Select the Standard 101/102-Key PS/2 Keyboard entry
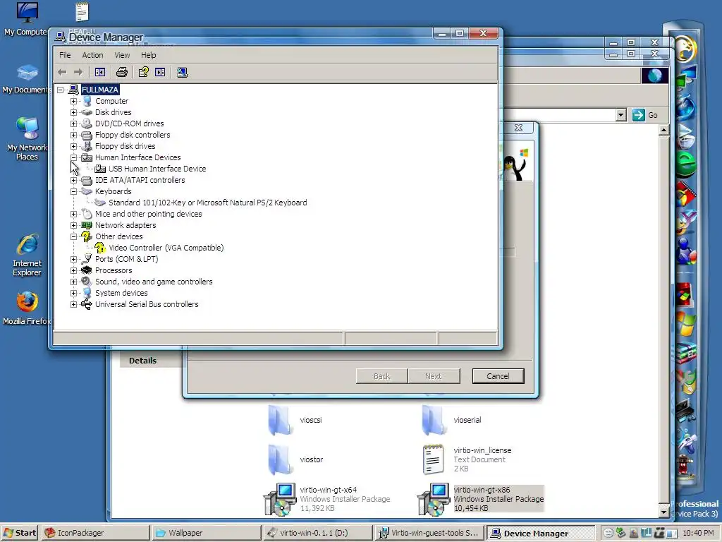722x542 pixels. [208, 203]
